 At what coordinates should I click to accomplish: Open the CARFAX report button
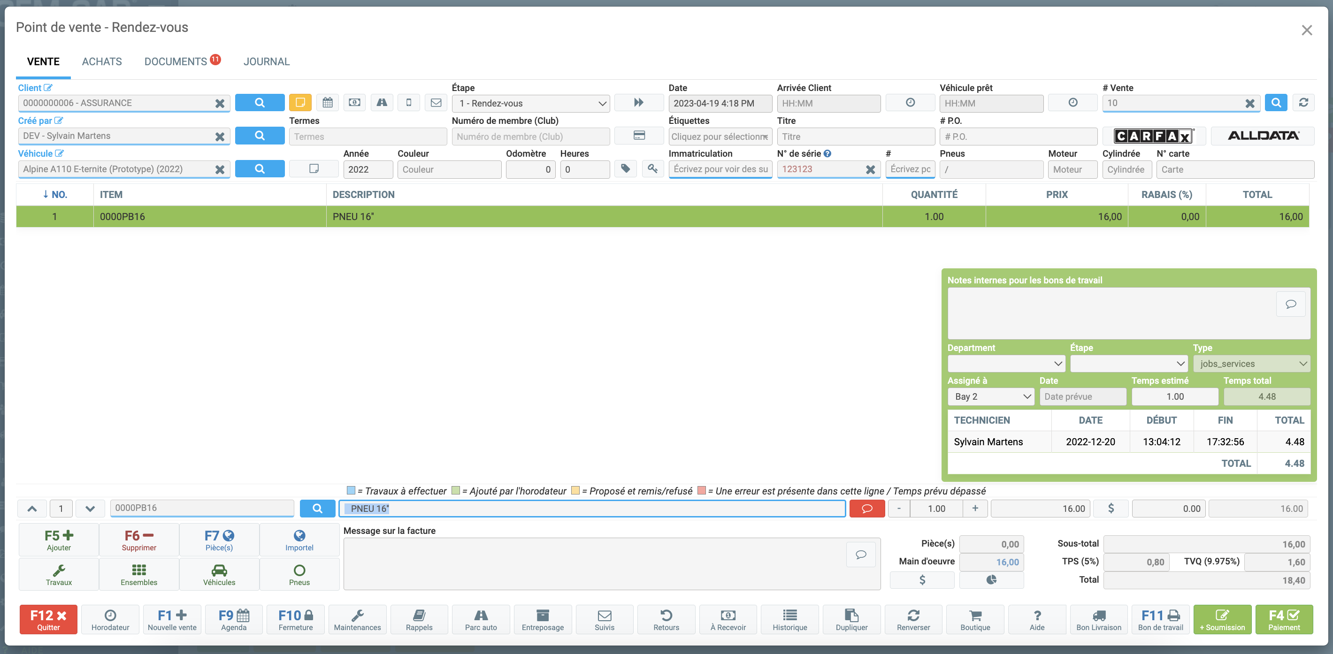click(x=1153, y=136)
